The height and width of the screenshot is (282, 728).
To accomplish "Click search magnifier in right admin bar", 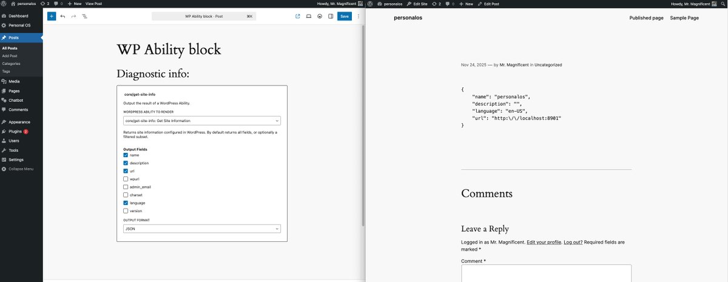I will point(723,4).
